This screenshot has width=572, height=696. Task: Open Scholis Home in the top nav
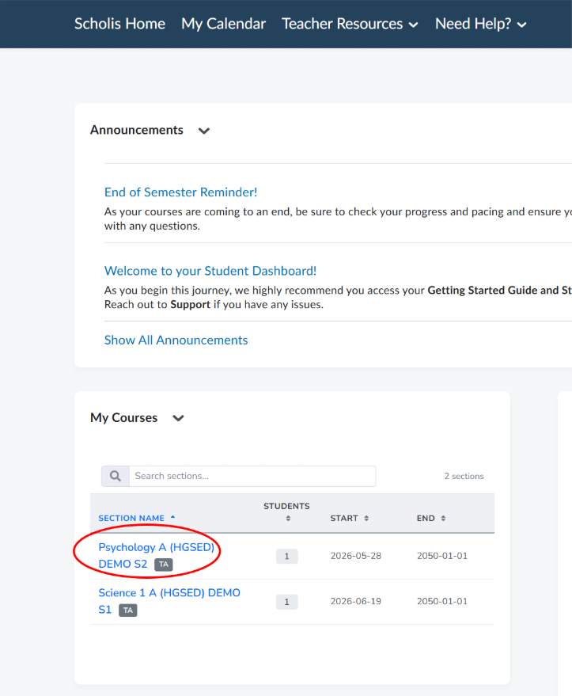119,24
